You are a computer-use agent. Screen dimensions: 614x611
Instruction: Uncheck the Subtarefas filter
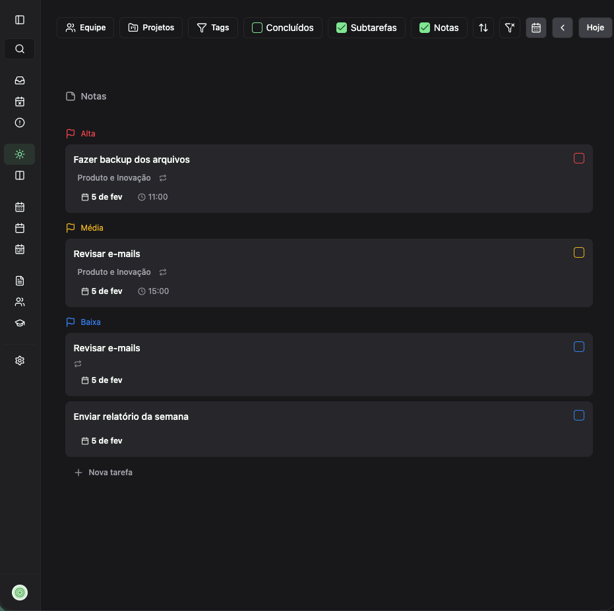tap(342, 28)
